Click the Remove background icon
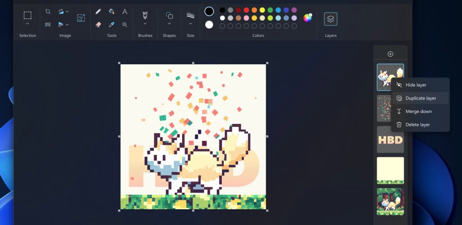Viewport: 462px width, 225px height. [48, 24]
